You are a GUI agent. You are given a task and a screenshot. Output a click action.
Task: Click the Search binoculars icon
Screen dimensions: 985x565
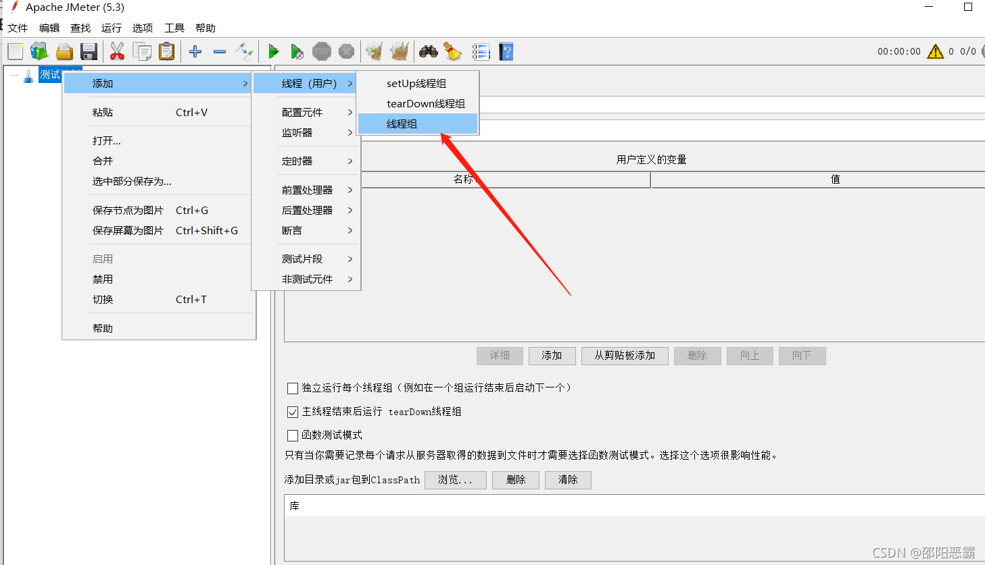(x=428, y=51)
